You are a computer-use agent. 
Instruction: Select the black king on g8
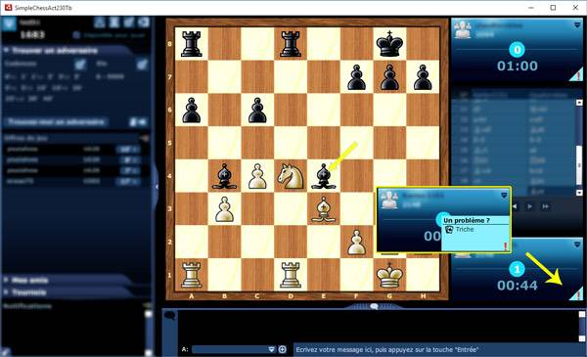click(x=389, y=44)
